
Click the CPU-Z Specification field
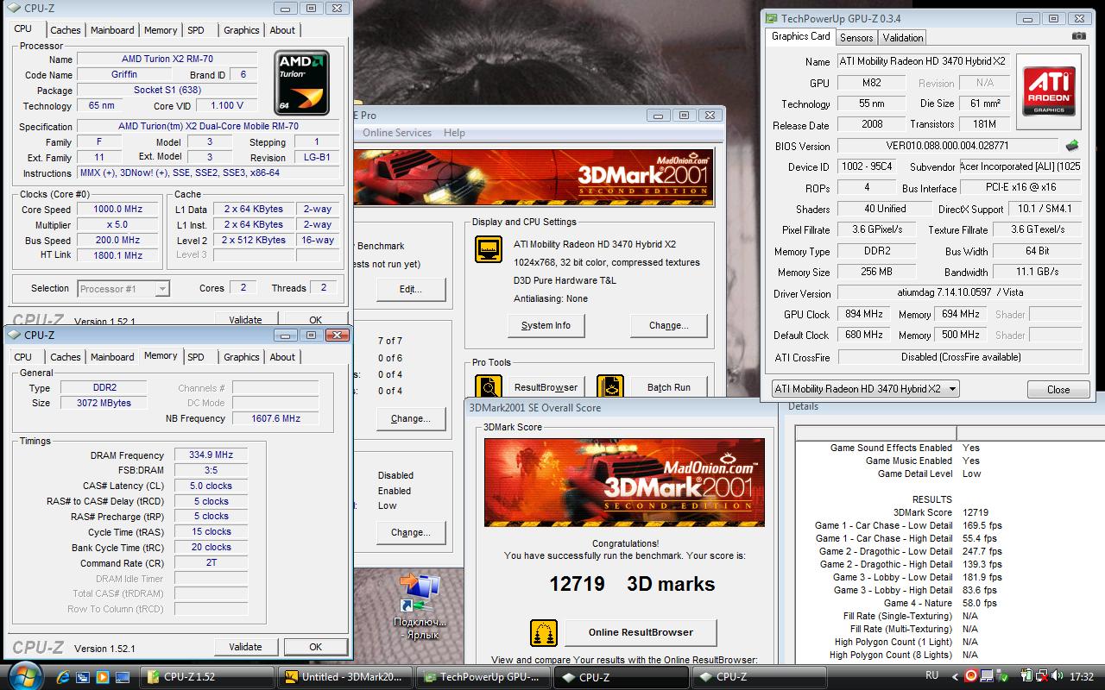pos(208,126)
